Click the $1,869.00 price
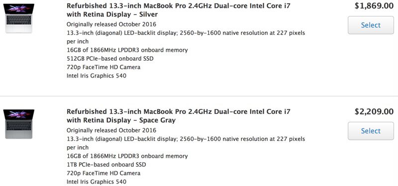The width and height of the screenshot is (398, 186). pyautogui.click(x=374, y=6)
